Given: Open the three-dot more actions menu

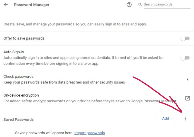Looking at the screenshot, I should click(185, 119).
